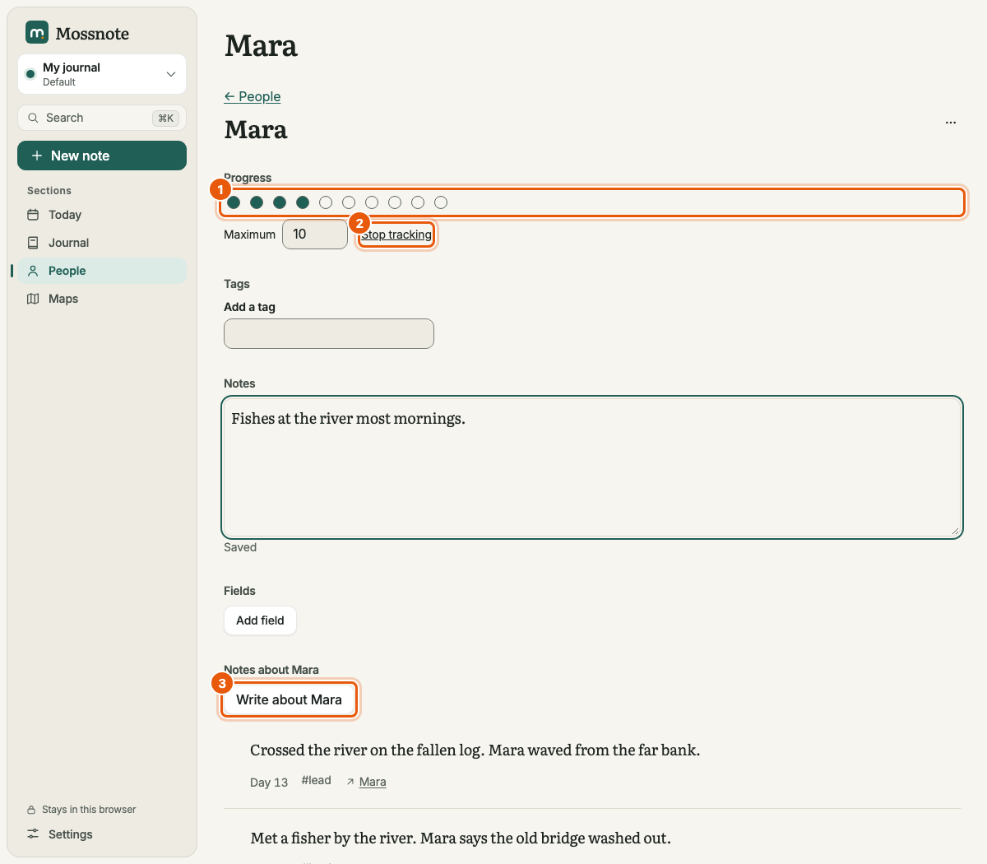Click the book icon next to Journal

[33, 243]
